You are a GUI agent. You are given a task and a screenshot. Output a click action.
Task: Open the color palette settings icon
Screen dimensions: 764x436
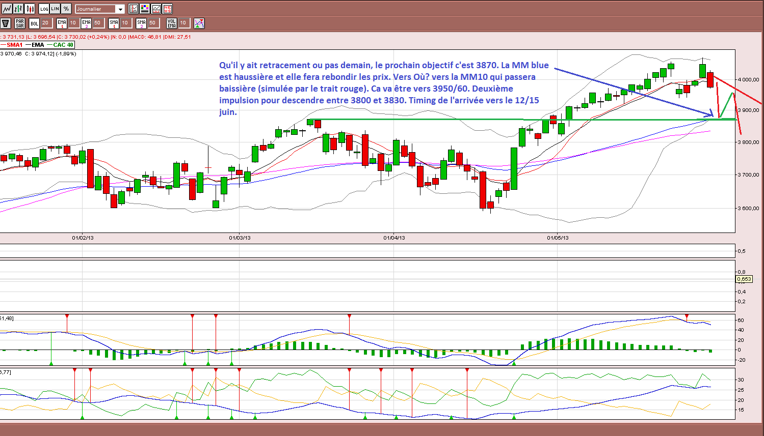click(145, 9)
